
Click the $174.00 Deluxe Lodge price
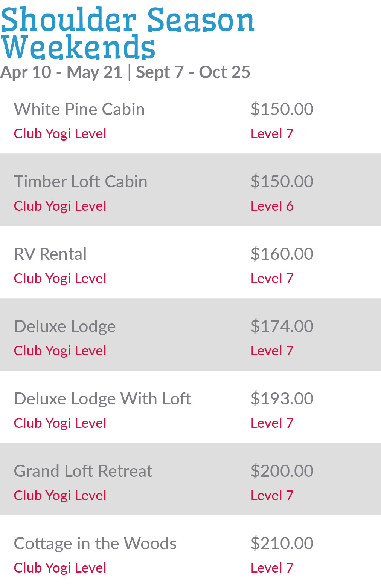pos(282,326)
